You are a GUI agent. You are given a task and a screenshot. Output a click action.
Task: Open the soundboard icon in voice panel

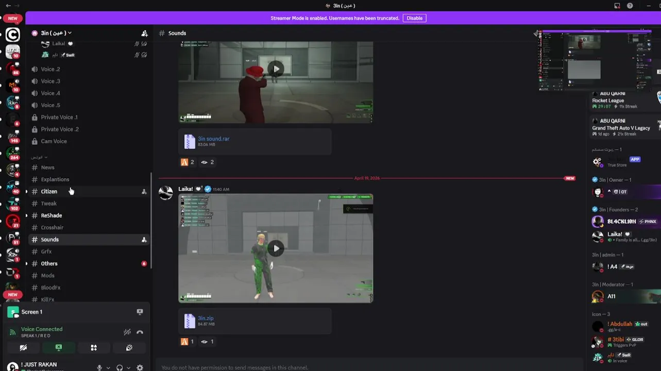(x=129, y=348)
